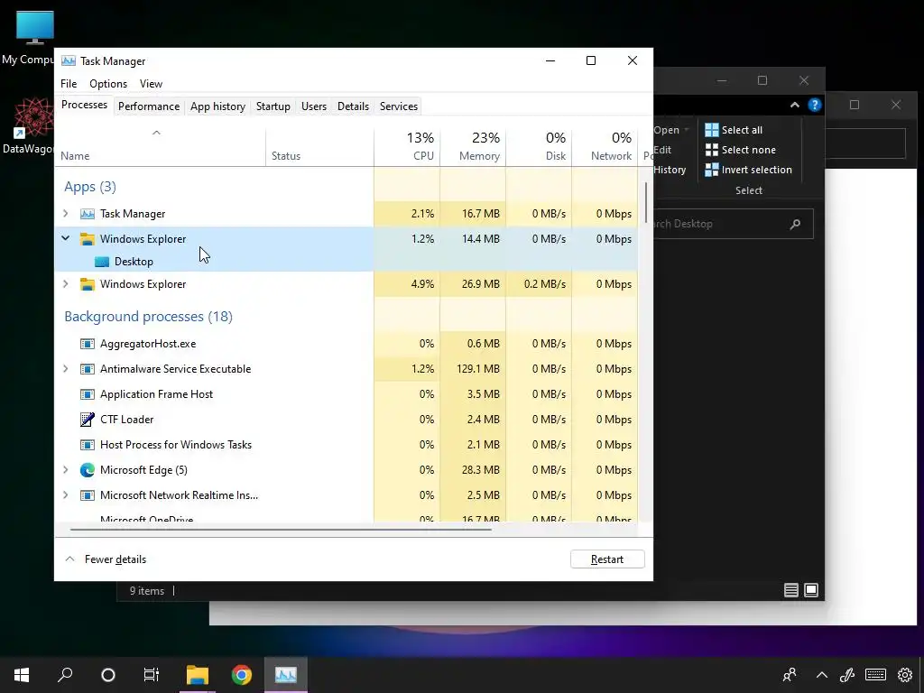Switch to the Services tab

click(398, 106)
